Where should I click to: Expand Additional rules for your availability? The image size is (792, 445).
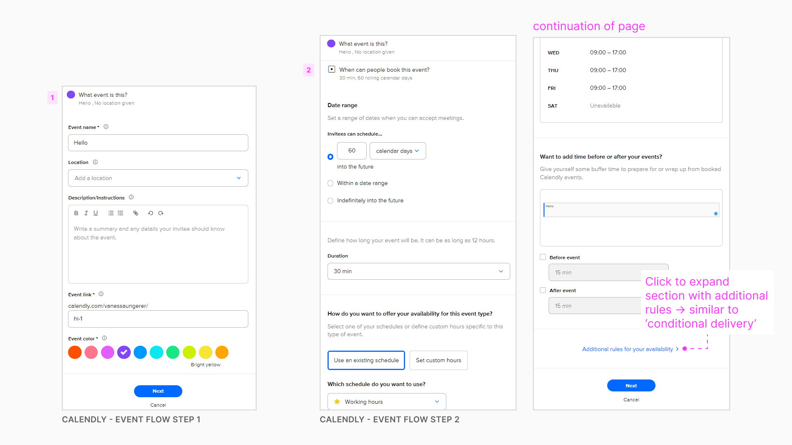[x=630, y=349]
